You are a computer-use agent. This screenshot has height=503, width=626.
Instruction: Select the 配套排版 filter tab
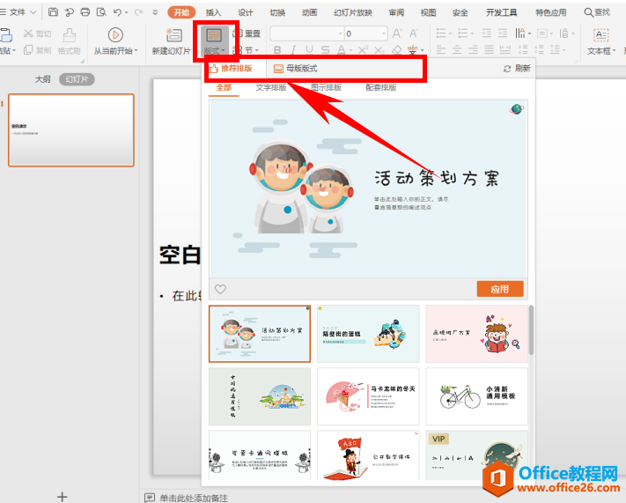[x=381, y=87]
